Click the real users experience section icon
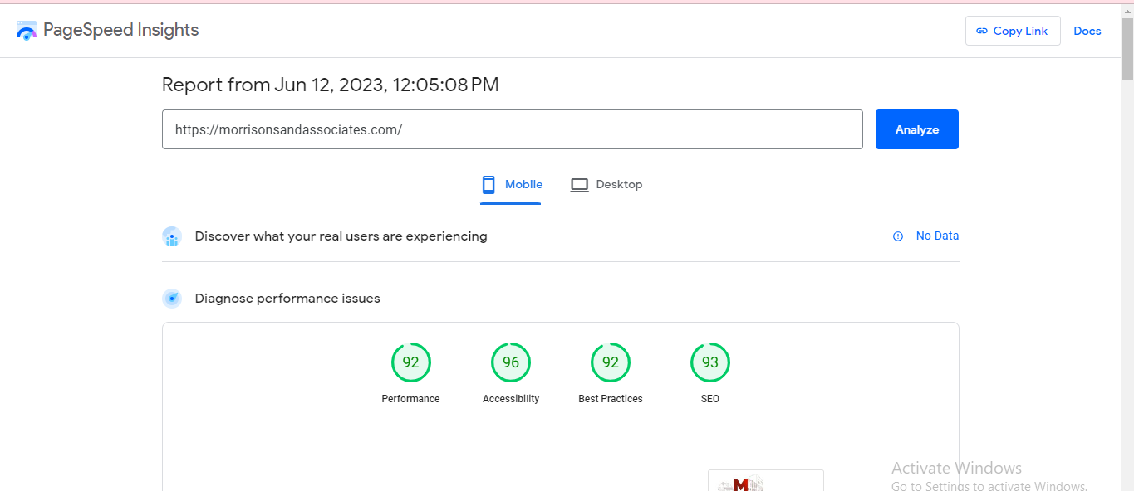Viewport: 1134px width, 491px height. pos(172,237)
